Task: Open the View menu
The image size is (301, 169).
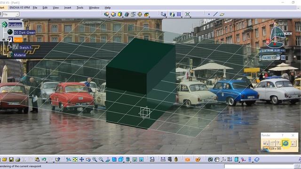Action: tap(55, 8)
